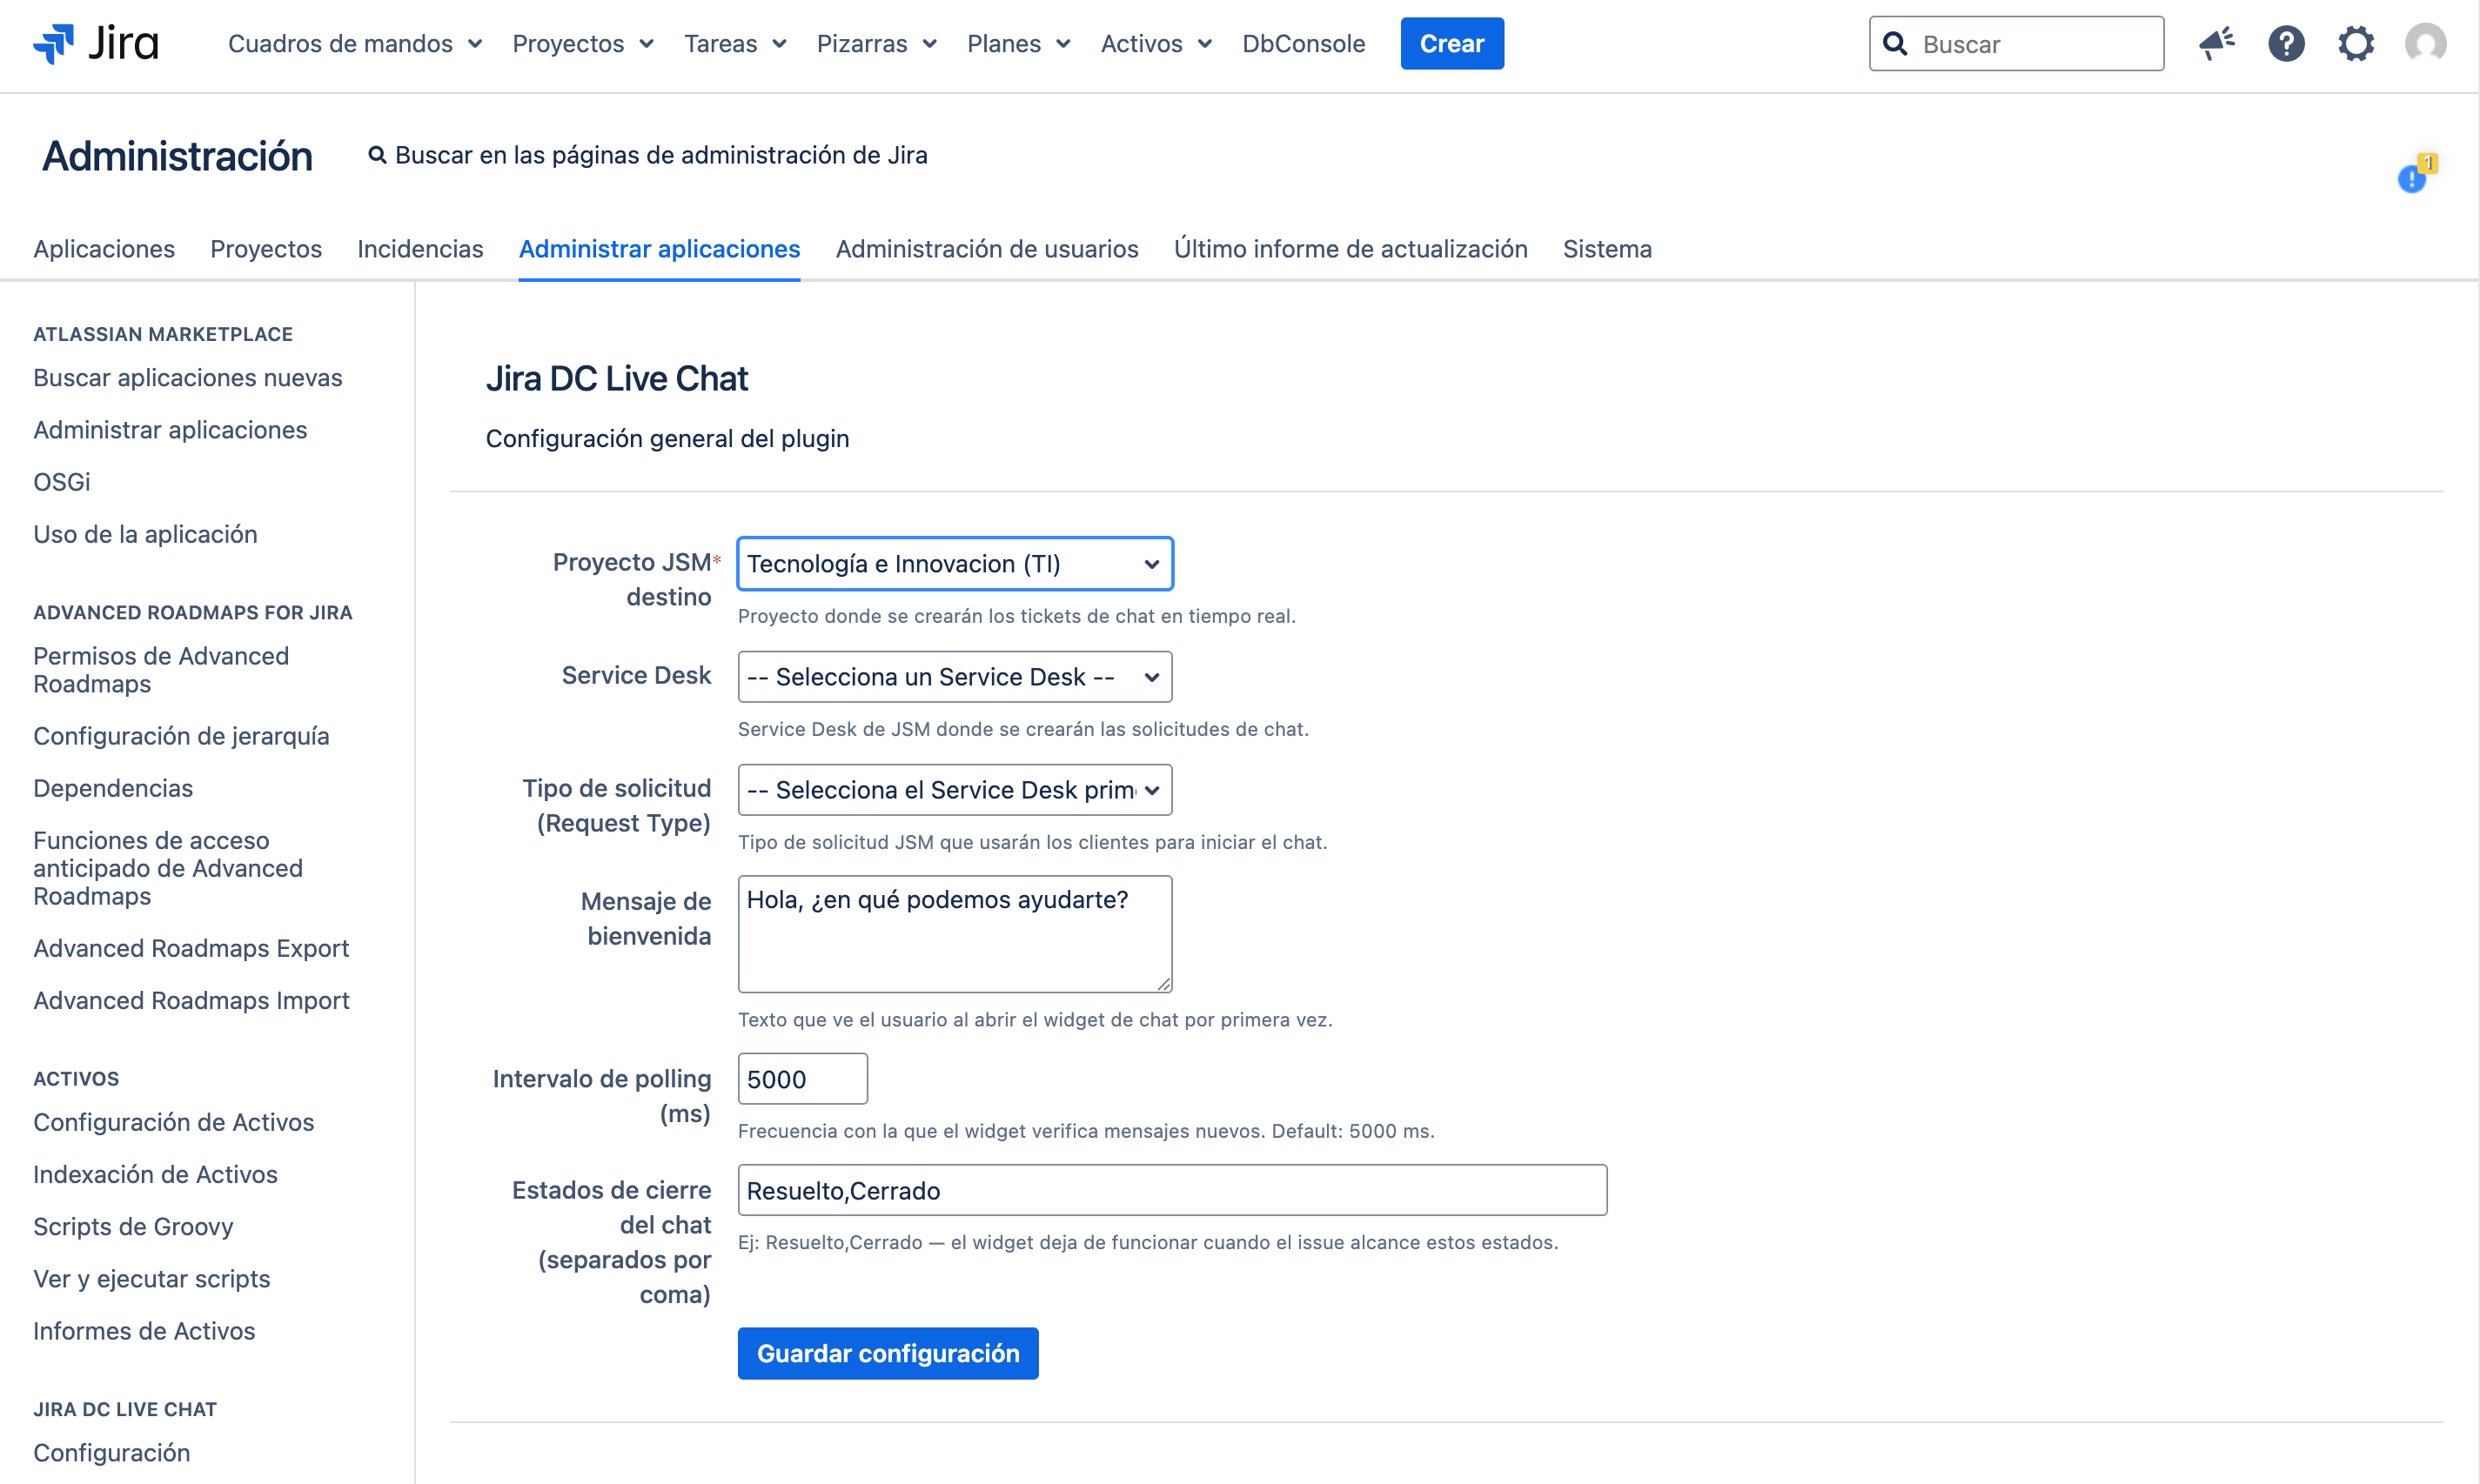This screenshot has width=2480, height=1484.
Task: Open Funciones de acceso anticipado link
Action: 168,868
